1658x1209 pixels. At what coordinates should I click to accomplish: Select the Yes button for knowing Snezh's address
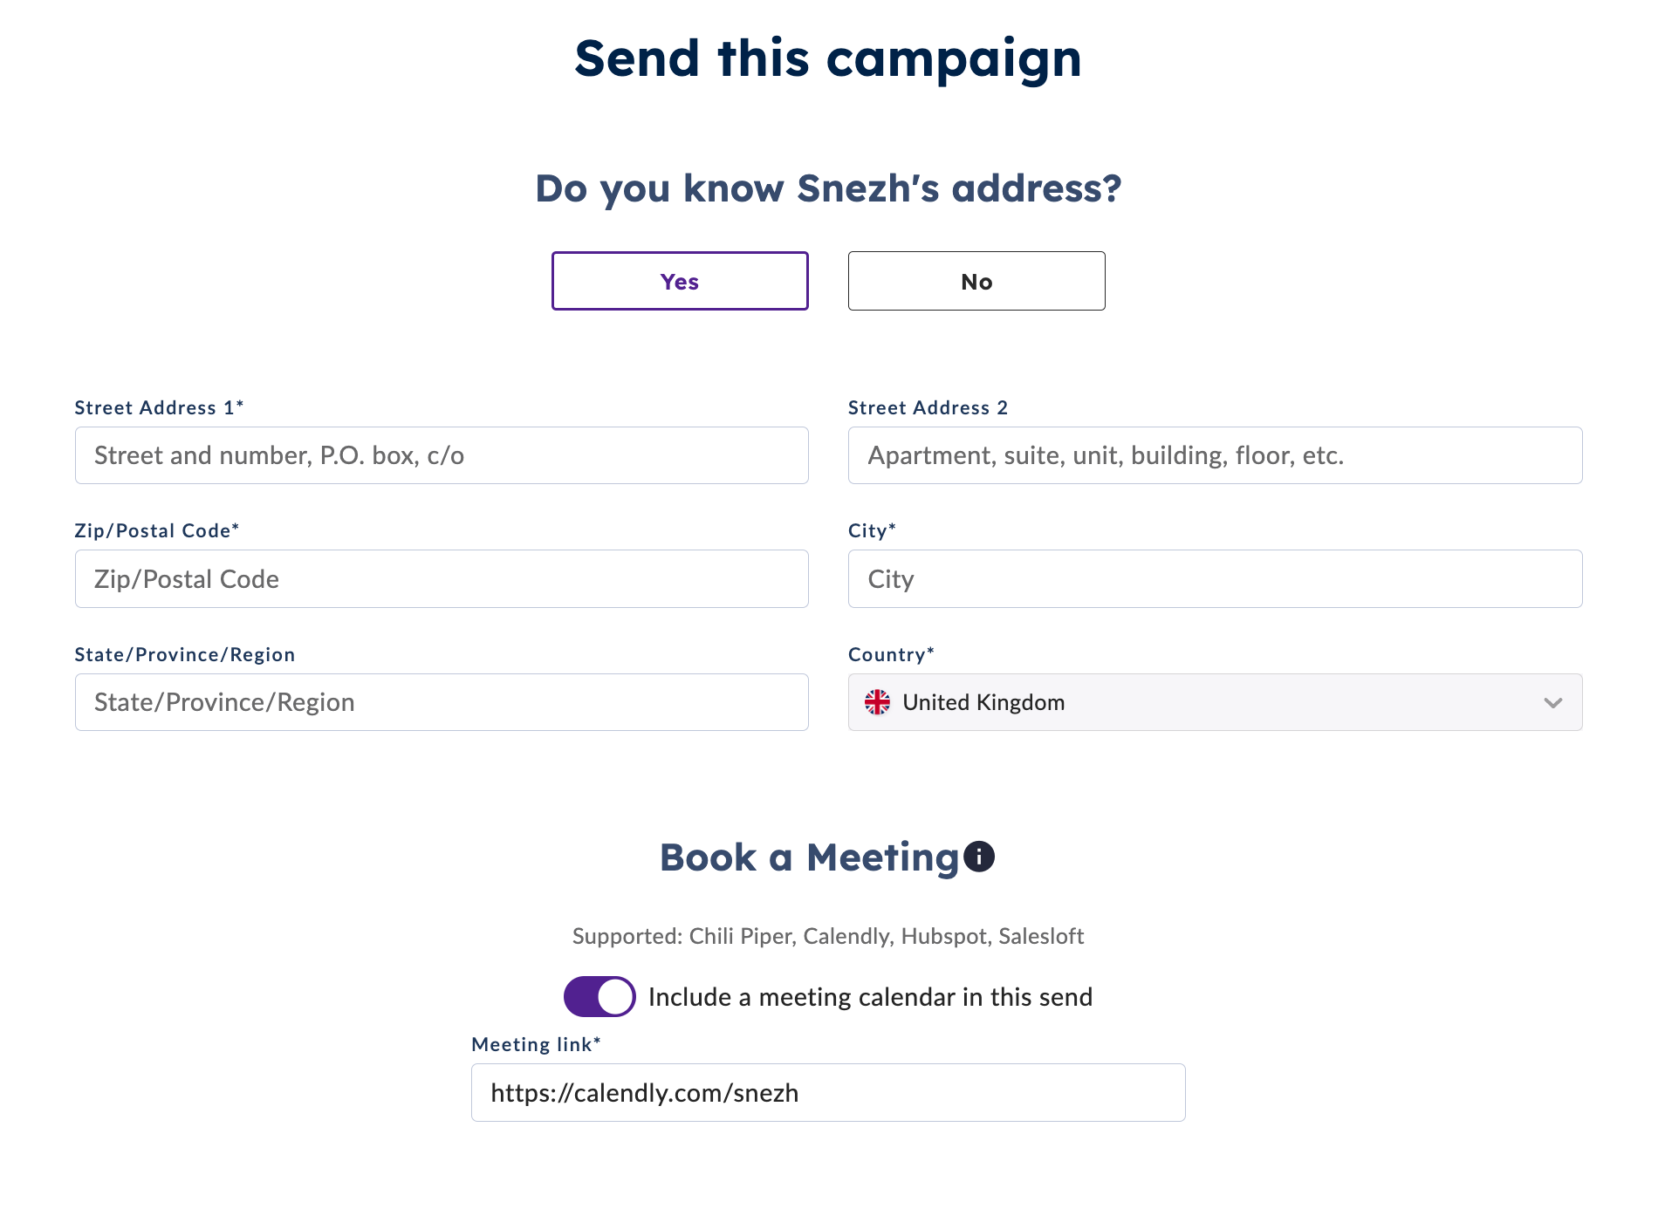tap(680, 281)
